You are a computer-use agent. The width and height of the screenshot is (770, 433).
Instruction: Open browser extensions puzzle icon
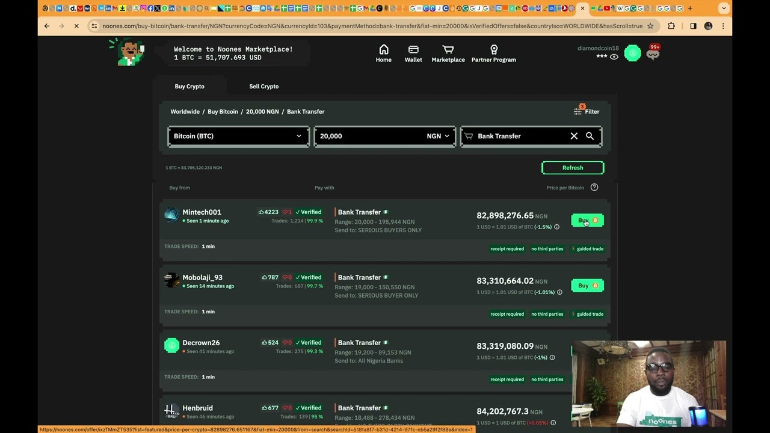(671, 26)
